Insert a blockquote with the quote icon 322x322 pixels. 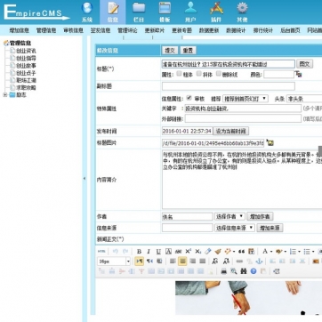[x=241, y=252]
